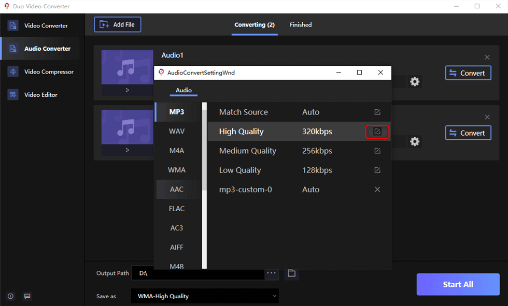Click the Output Path field
508x306 pixels.
(x=198, y=273)
